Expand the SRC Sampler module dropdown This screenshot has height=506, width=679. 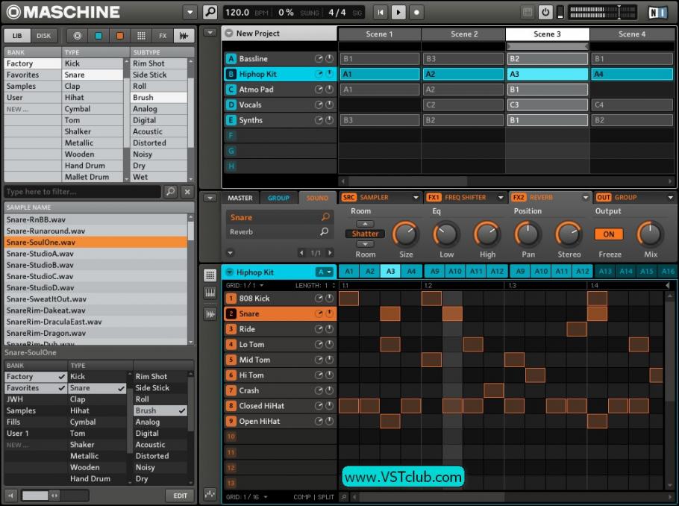click(416, 198)
